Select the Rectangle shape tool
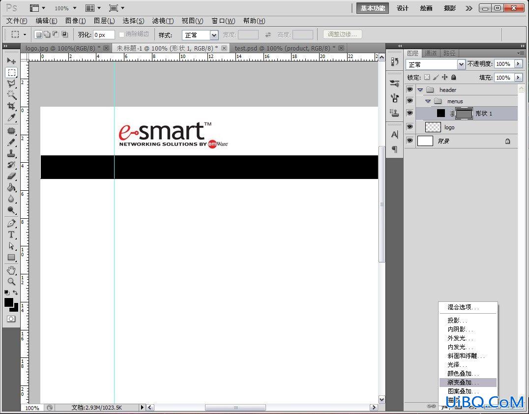The image size is (529, 414). tap(11, 258)
